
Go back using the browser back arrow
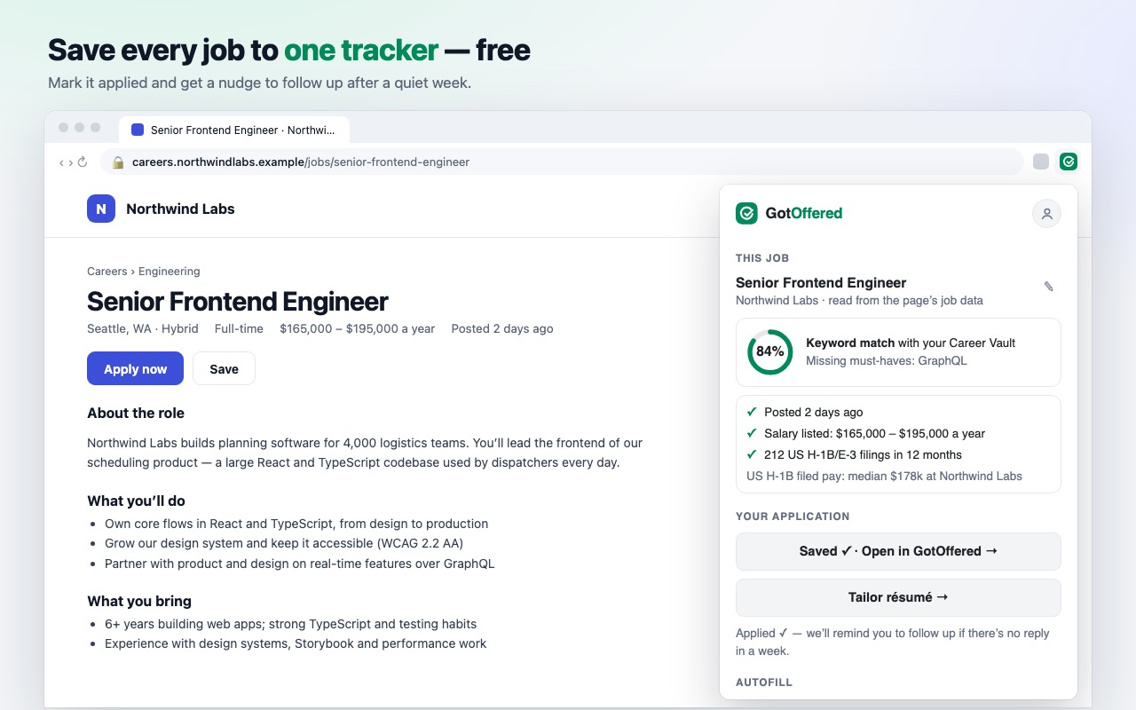click(x=61, y=162)
